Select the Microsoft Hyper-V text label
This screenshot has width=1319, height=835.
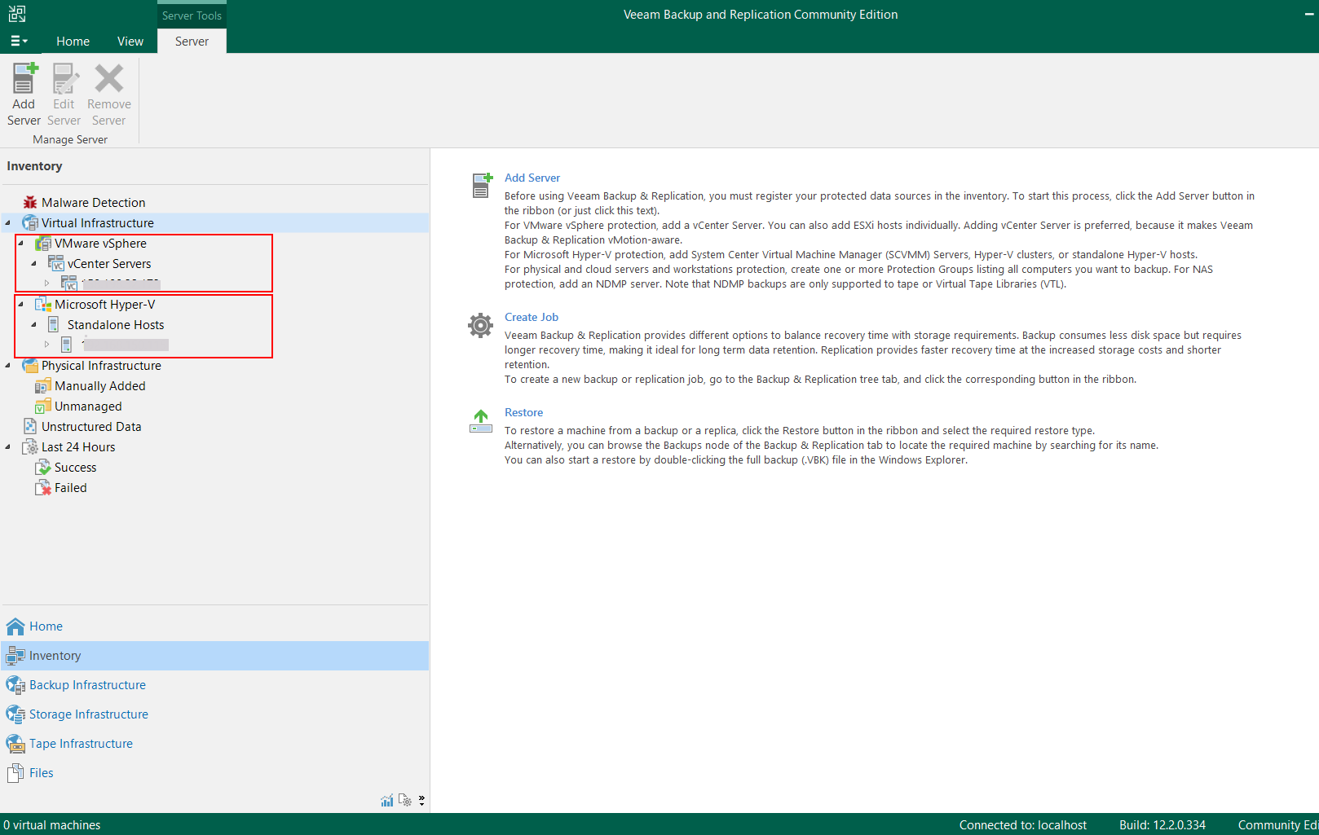pos(104,304)
